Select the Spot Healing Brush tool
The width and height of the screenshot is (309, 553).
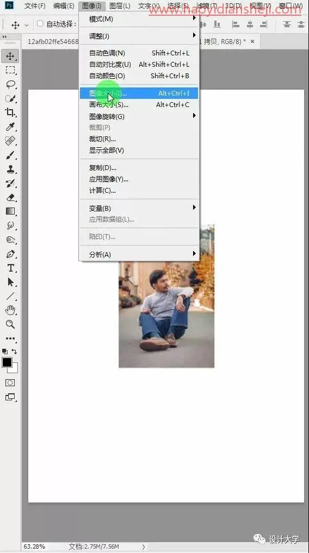coord(10,141)
